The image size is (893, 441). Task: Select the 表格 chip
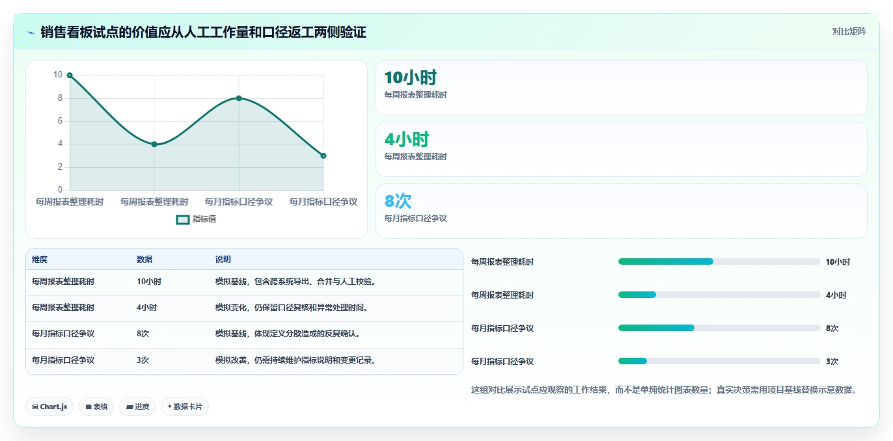[x=96, y=407]
